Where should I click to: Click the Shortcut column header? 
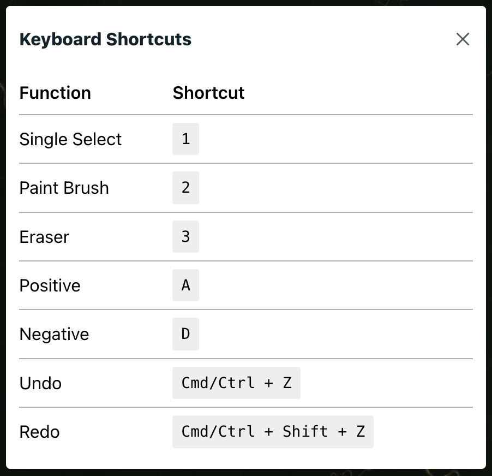(x=208, y=93)
